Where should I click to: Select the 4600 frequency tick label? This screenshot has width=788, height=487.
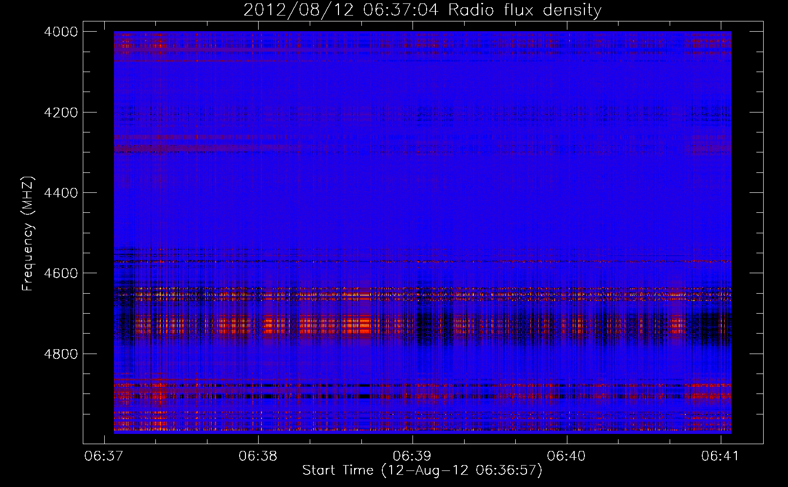coord(61,273)
